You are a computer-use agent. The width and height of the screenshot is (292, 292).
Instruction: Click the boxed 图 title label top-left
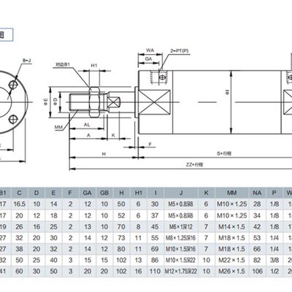click(x=6, y=35)
